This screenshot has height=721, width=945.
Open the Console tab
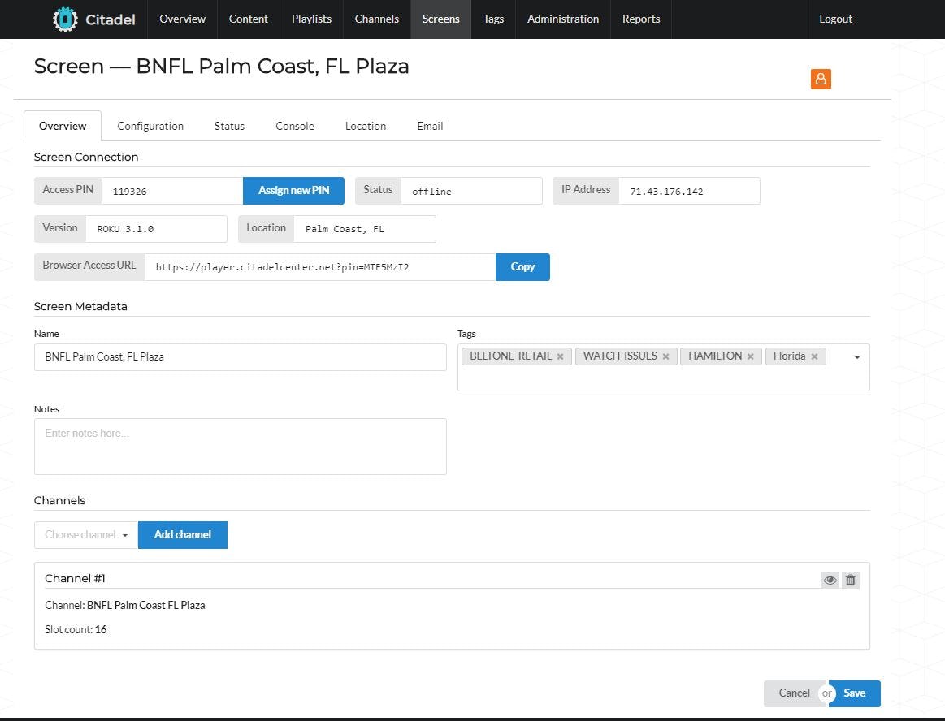tap(294, 126)
